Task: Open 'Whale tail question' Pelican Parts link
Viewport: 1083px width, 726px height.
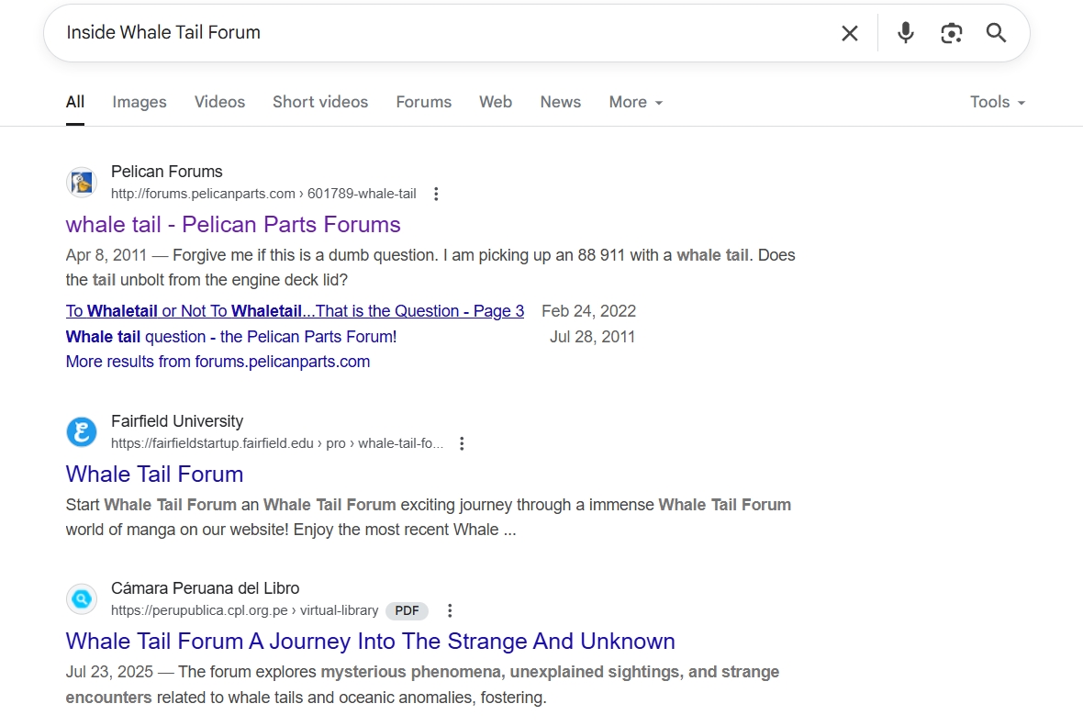Action: tap(231, 337)
